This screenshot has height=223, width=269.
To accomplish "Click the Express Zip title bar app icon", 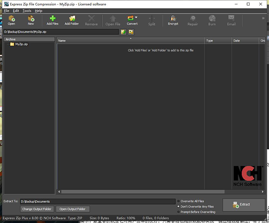I will (6, 4).
